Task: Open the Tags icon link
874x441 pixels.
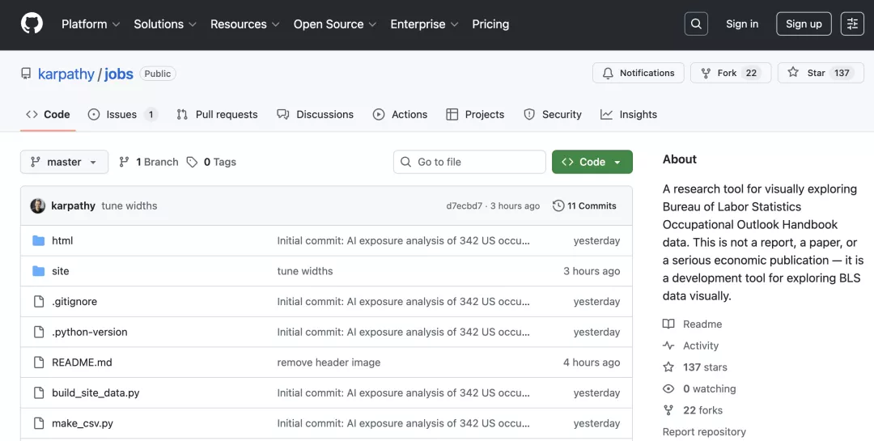Action: click(x=192, y=162)
